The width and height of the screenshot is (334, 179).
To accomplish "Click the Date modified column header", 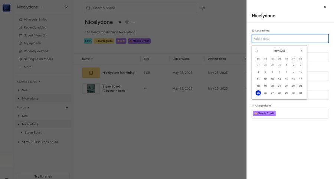I will [217, 59].
